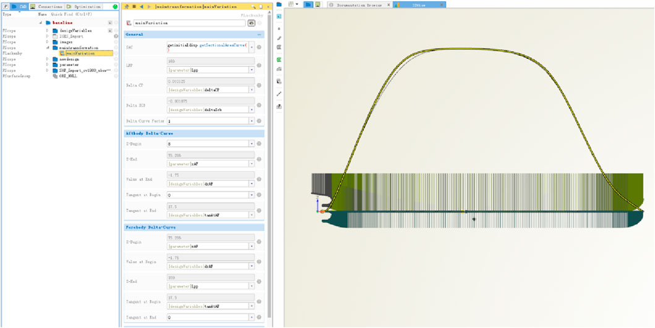Toggle visibility of ORI_HULL
Screen dimensions: 655x328
[x=116, y=77]
